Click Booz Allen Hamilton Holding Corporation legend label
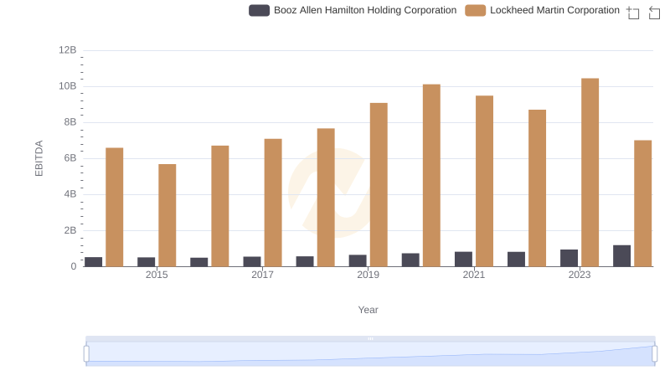Screen dimensions: 670x386 tap(365, 10)
